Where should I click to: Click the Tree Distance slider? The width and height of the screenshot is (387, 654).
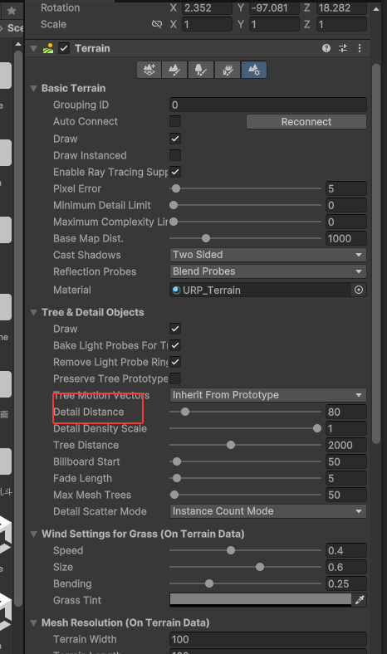(246, 445)
